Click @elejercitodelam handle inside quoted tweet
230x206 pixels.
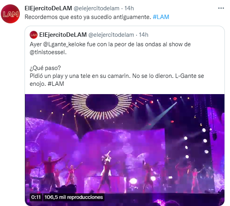click(111, 35)
